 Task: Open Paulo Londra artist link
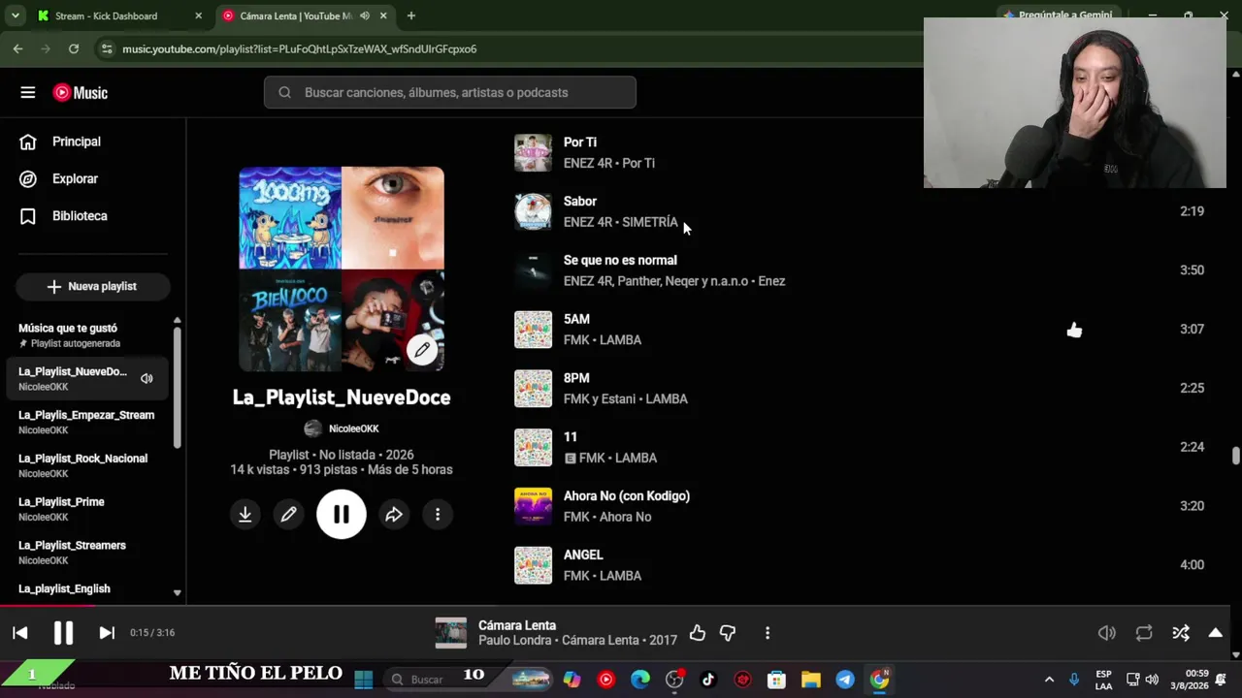(x=516, y=641)
